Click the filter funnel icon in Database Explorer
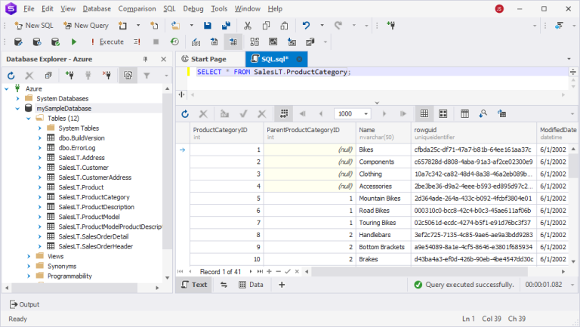 click(147, 76)
